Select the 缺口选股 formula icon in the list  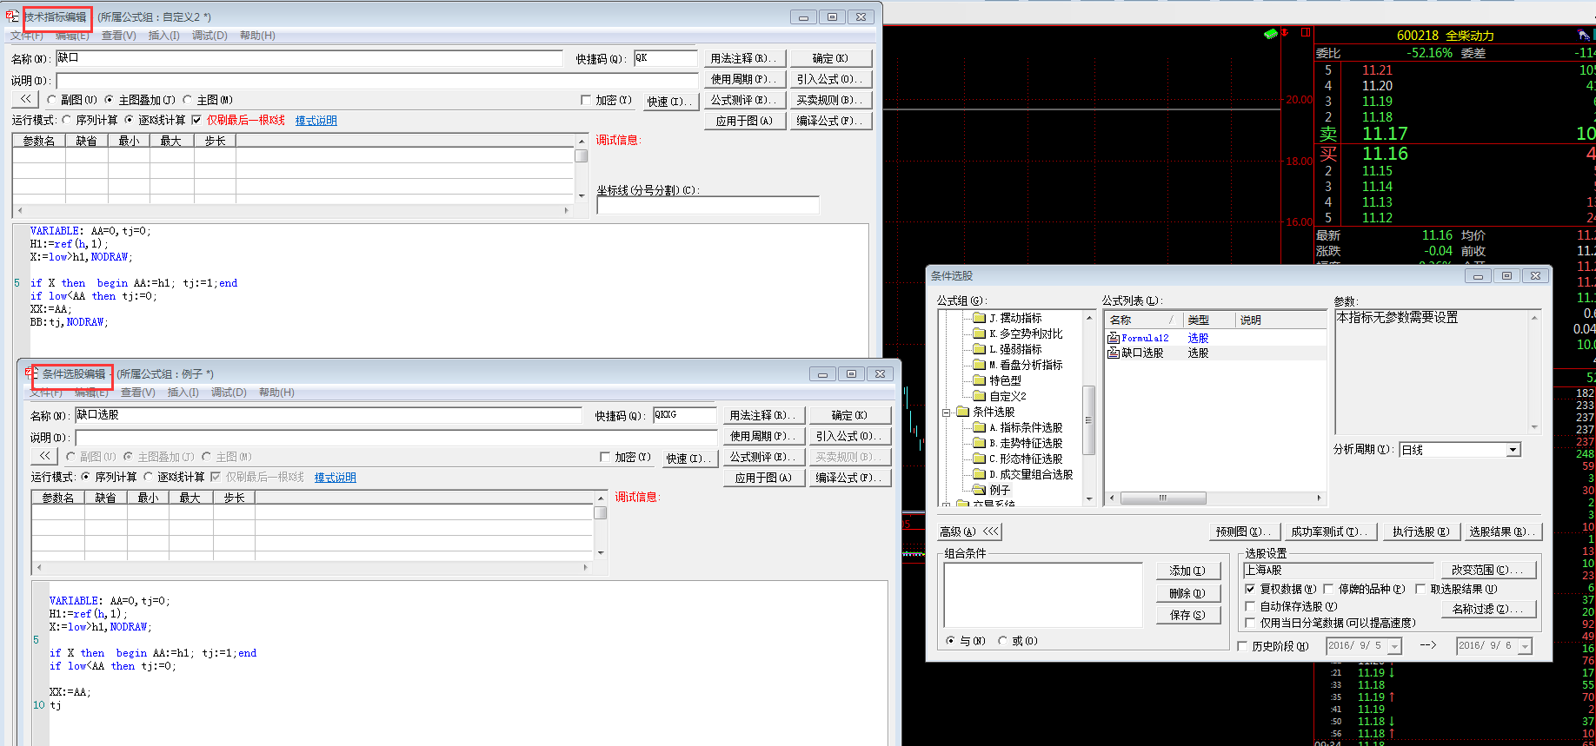[x=1113, y=353]
